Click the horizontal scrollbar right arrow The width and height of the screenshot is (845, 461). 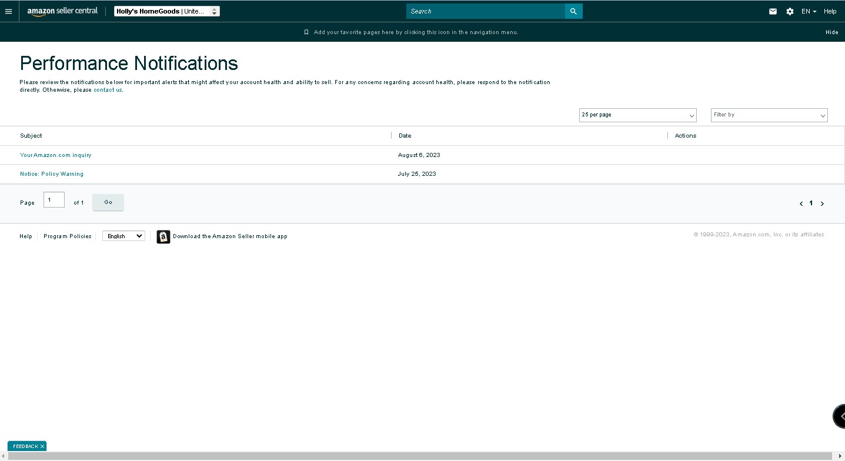[840, 456]
